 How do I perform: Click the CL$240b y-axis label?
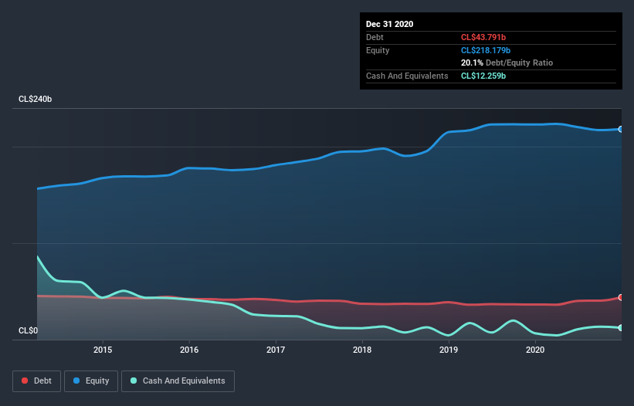click(x=36, y=99)
